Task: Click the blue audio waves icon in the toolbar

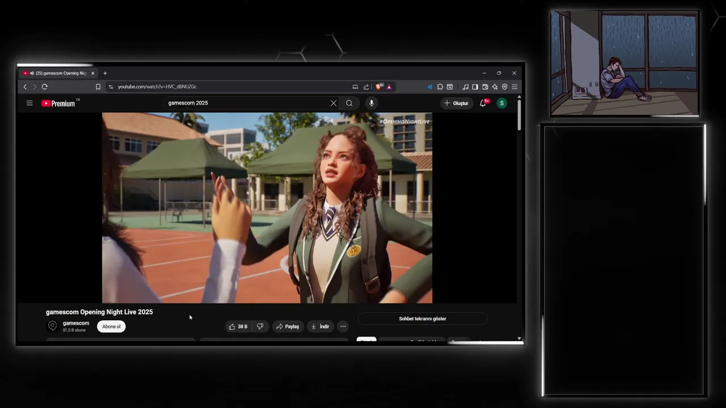Action: [429, 87]
